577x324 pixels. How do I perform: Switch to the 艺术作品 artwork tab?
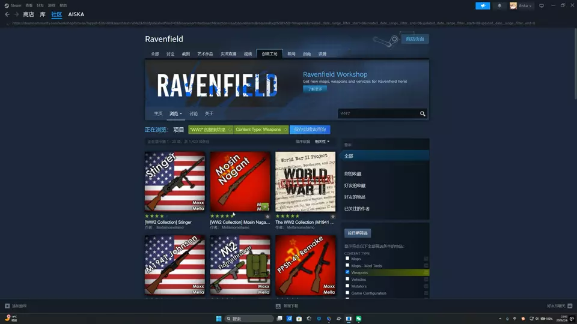pos(205,54)
